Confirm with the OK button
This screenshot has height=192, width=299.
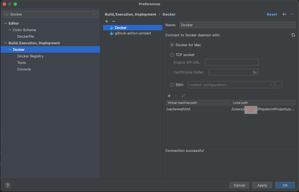(285, 185)
